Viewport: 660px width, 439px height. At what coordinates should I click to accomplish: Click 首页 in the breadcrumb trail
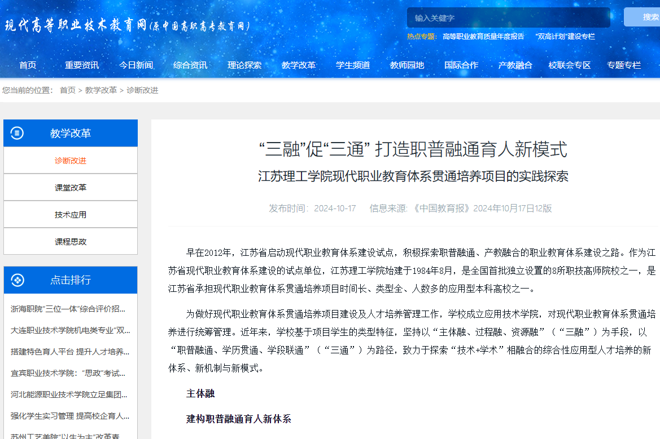coord(68,90)
